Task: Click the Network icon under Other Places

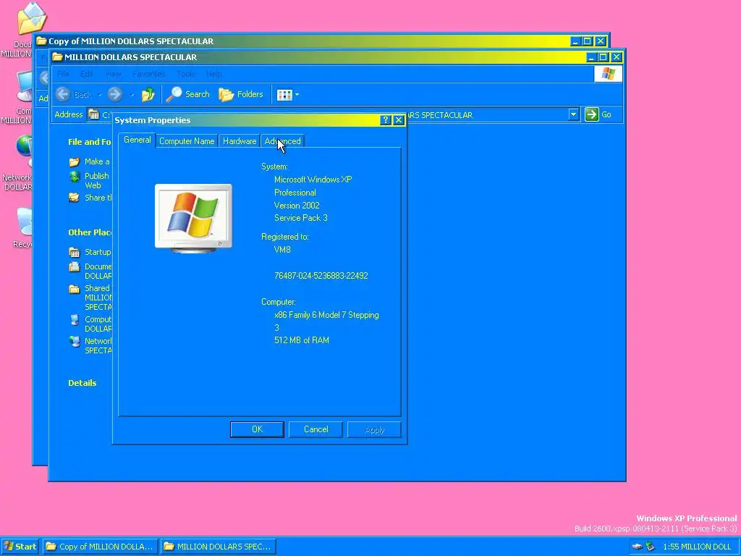Action: tap(75, 342)
